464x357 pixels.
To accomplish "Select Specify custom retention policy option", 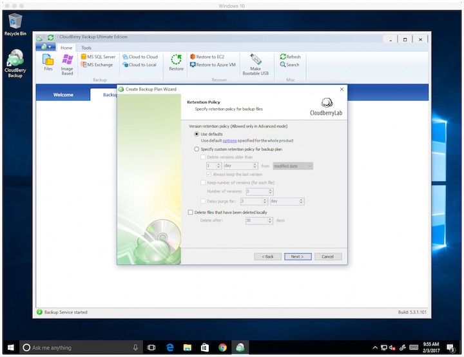I will (x=197, y=150).
